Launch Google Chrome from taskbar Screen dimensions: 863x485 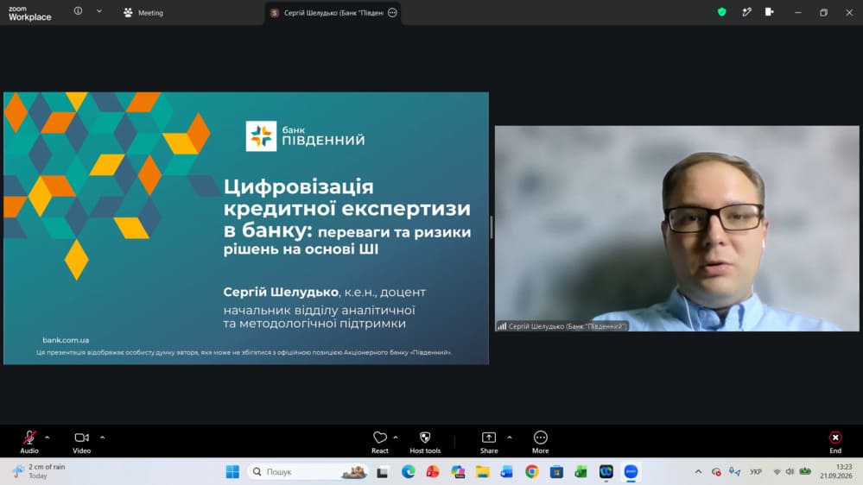coord(531,472)
